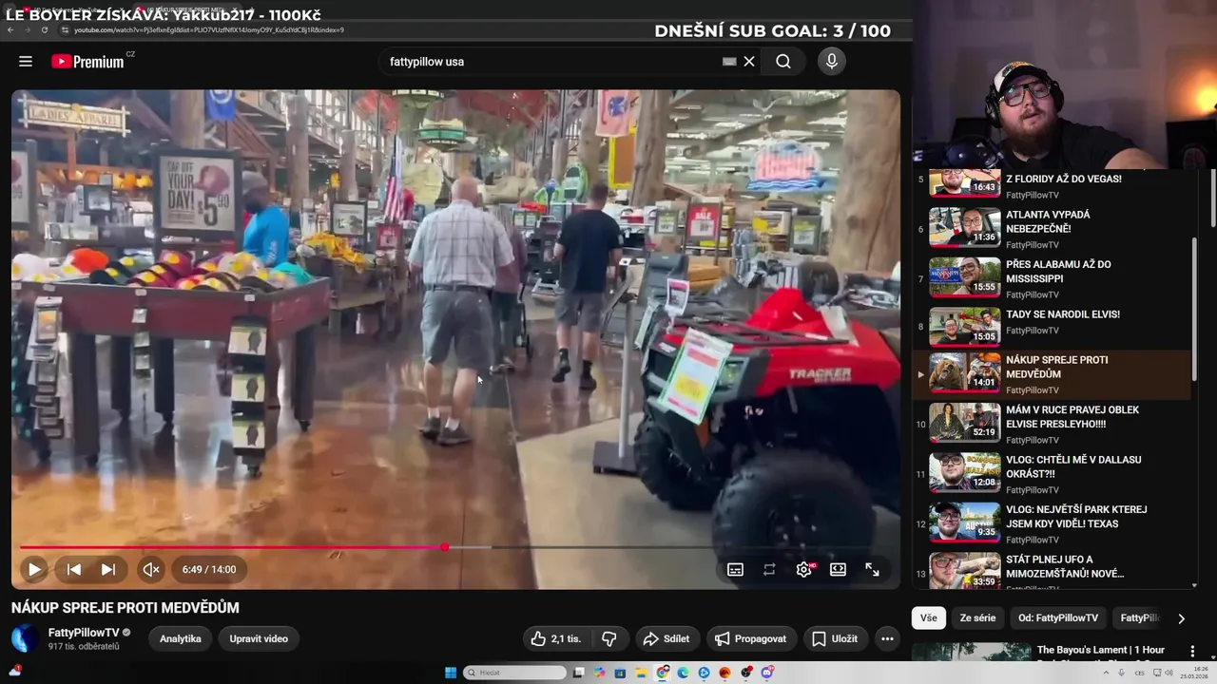1217x684 pixels.
Task: Open the on-screen keyboard icon in search
Action: point(729,61)
